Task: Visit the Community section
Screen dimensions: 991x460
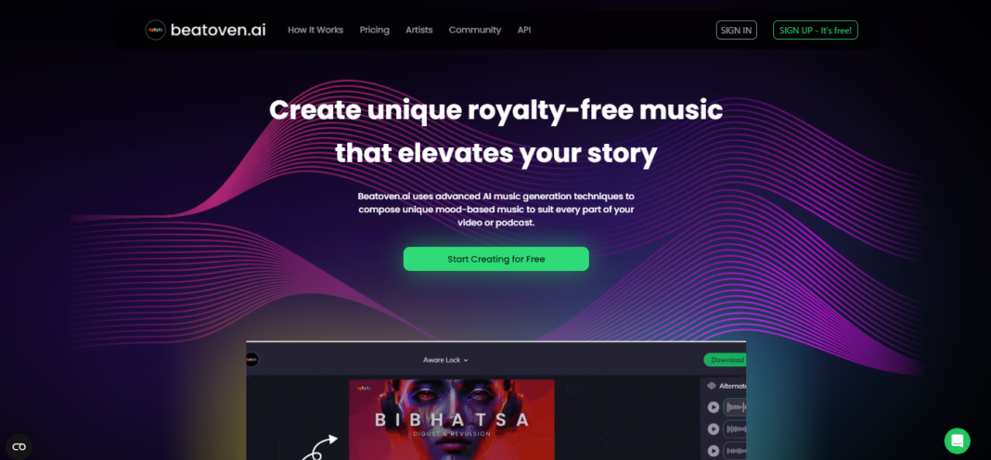Action: 475,30
